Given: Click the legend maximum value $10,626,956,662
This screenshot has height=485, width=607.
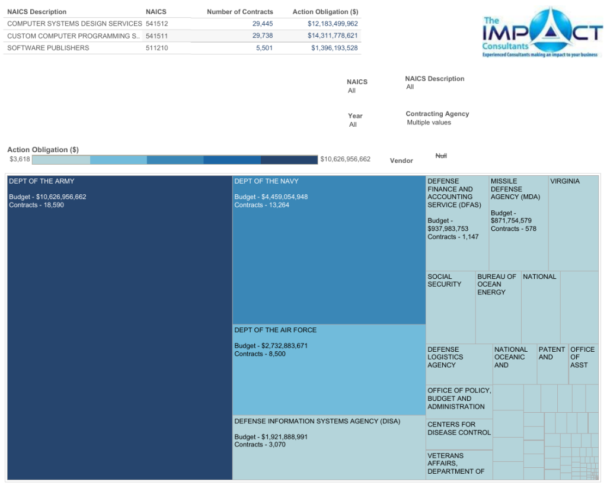Looking at the screenshot, I should 346,159.
